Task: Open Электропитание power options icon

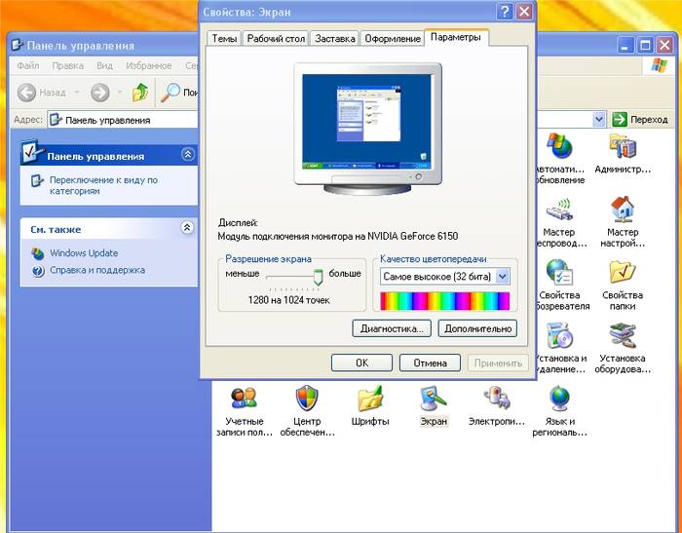Action: coord(497,399)
